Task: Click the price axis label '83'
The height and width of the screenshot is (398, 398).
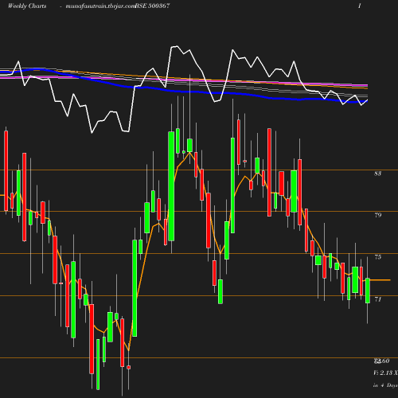Action: click(x=378, y=174)
